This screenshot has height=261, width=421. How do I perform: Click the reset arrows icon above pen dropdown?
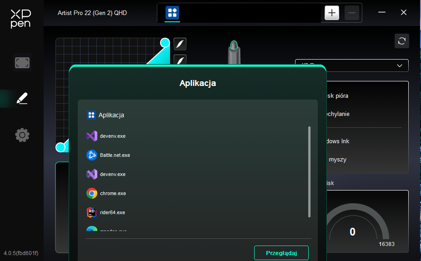tap(401, 41)
